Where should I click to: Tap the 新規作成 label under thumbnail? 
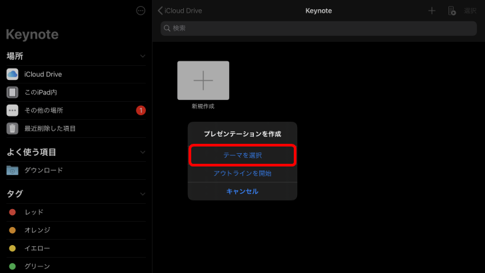point(203,107)
